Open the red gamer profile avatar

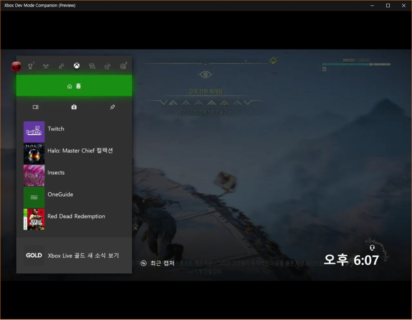(16, 66)
